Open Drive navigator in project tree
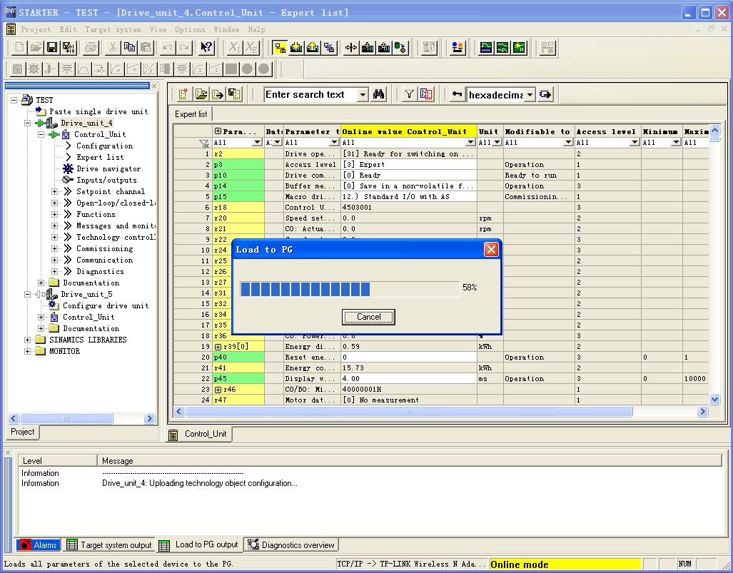The height and width of the screenshot is (573, 733). [x=108, y=168]
